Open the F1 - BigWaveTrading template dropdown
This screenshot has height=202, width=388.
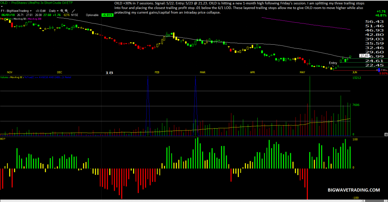16,11
